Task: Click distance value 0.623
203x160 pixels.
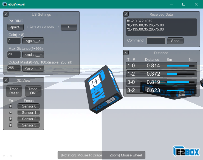Action: click(153, 90)
